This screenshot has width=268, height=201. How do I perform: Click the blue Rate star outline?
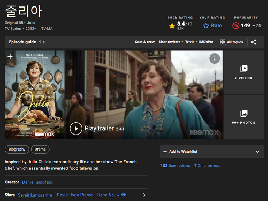point(206,26)
